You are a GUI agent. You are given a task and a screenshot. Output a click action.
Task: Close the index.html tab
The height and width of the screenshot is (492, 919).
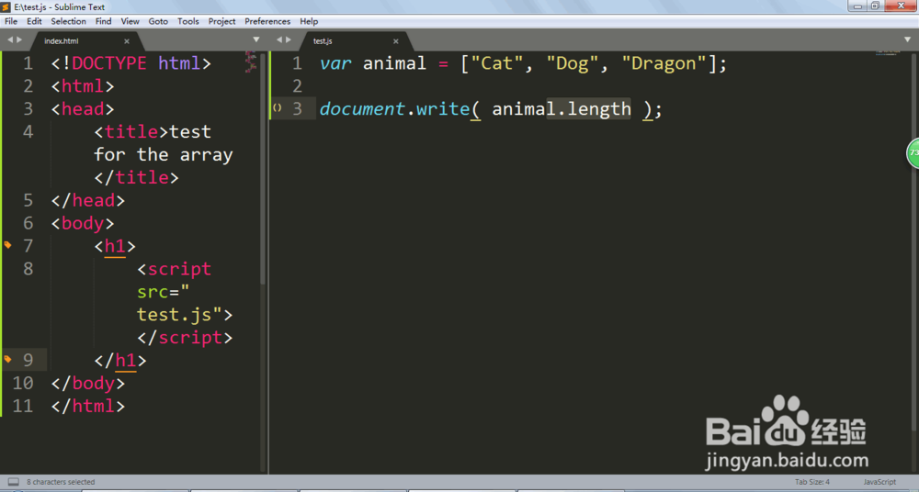(127, 41)
